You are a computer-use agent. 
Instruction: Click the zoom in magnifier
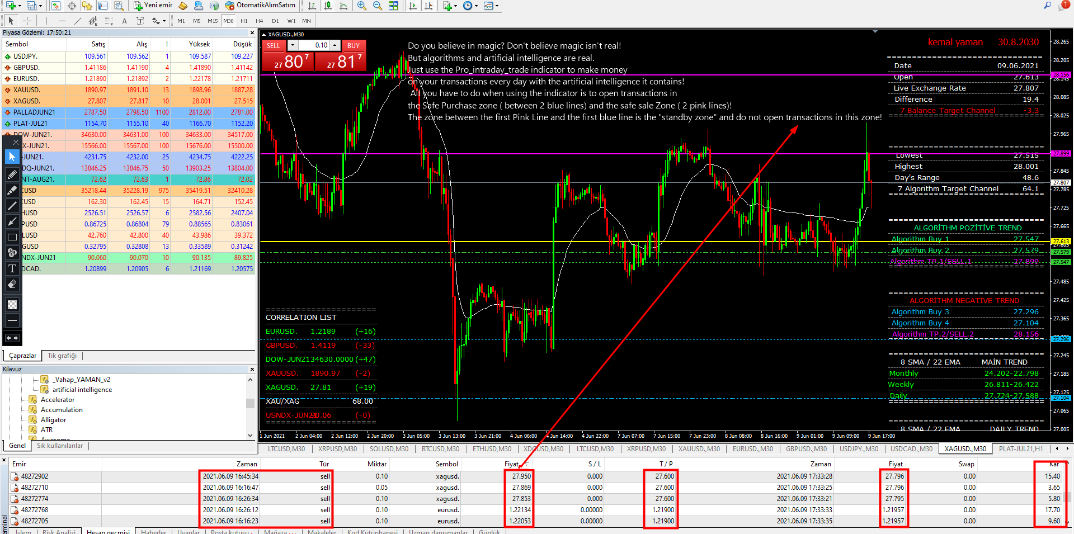[362, 6]
